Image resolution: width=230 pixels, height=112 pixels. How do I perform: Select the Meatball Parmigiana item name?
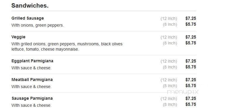click(x=32, y=80)
